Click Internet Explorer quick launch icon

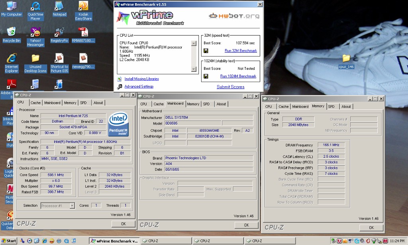pyautogui.click(x=45, y=241)
